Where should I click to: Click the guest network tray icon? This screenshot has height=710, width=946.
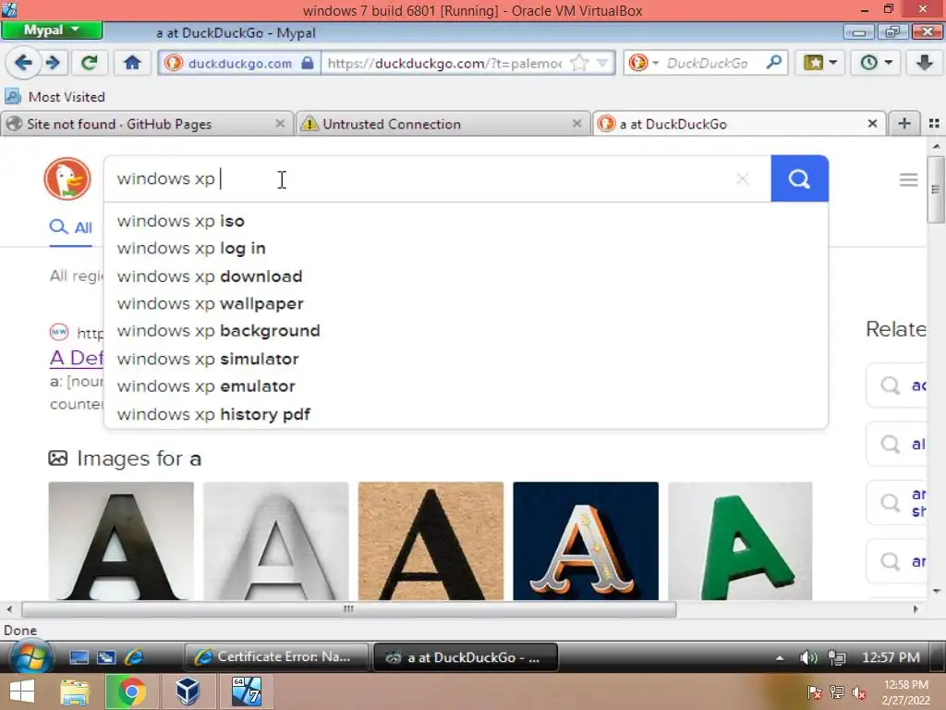click(837, 657)
